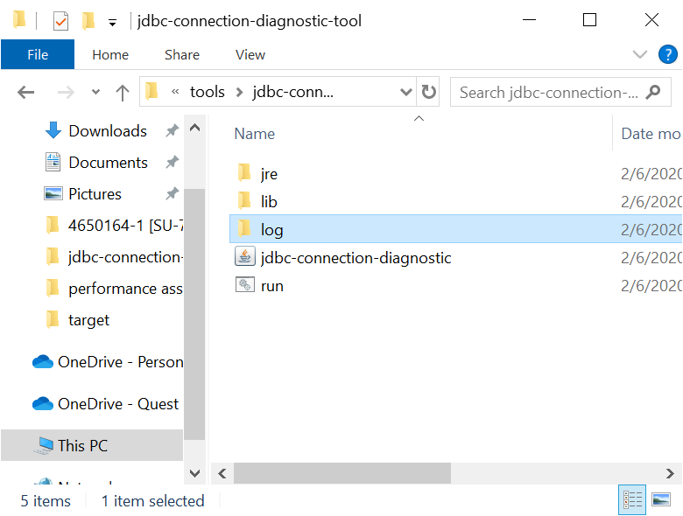Click the horizontal scrollbar in file list
Viewport: 683px width, 516px height.
341,473
